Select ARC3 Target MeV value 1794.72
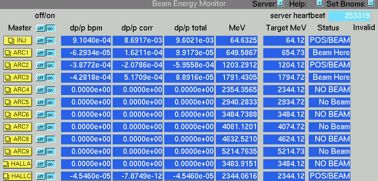The width and height of the screenshot is (378, 181). [284, 78]
